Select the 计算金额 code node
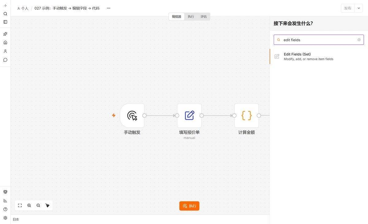368x224 pixels. coord(247,116)
